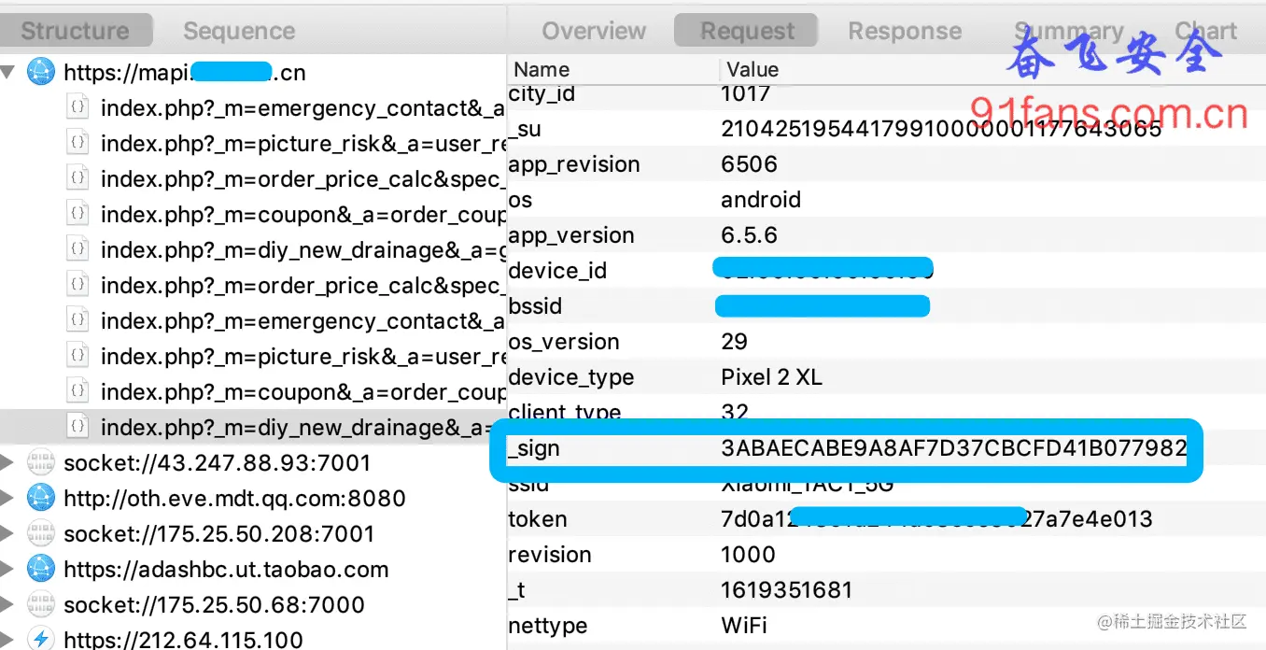Image resolution: width=1266 pixels, height=650 pixels.
Task: Select the https://212.64.115.100 row
Action: (x=253, y=639)
